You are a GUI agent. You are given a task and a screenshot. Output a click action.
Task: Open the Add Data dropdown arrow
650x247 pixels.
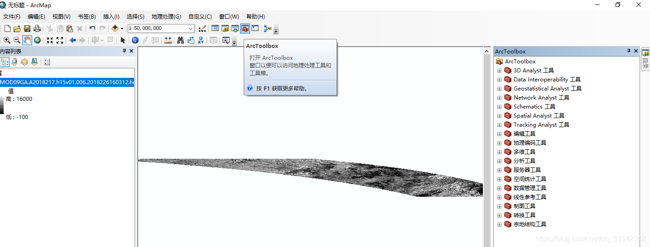[122, 28]
